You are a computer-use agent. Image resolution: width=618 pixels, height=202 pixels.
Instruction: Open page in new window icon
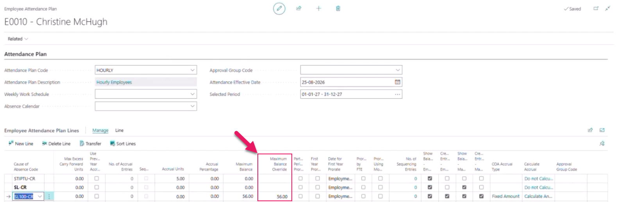point(596,8)
